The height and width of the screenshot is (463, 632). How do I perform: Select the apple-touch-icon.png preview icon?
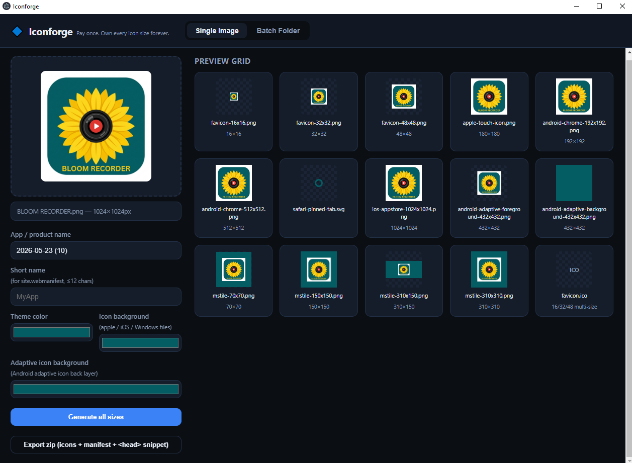tap(489, 97)
